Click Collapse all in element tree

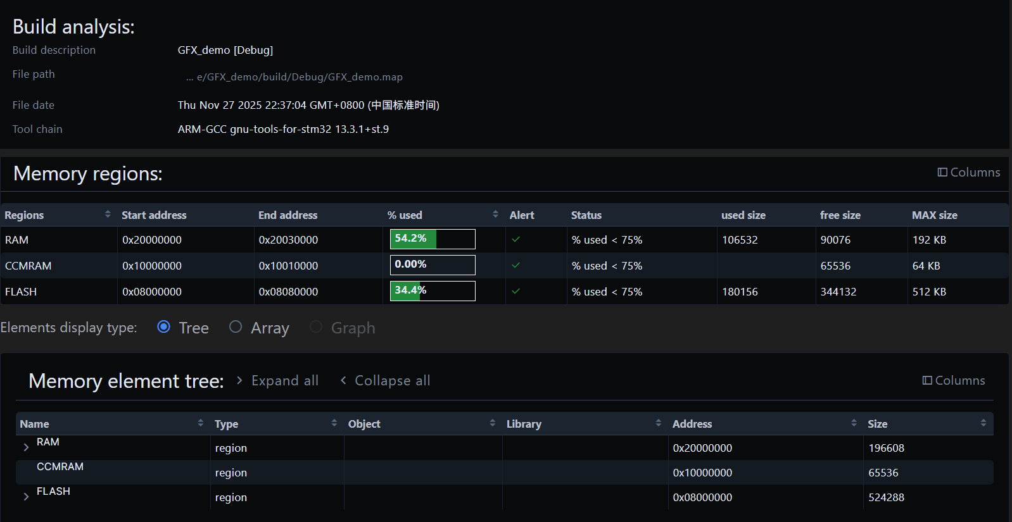pos(385,380)
